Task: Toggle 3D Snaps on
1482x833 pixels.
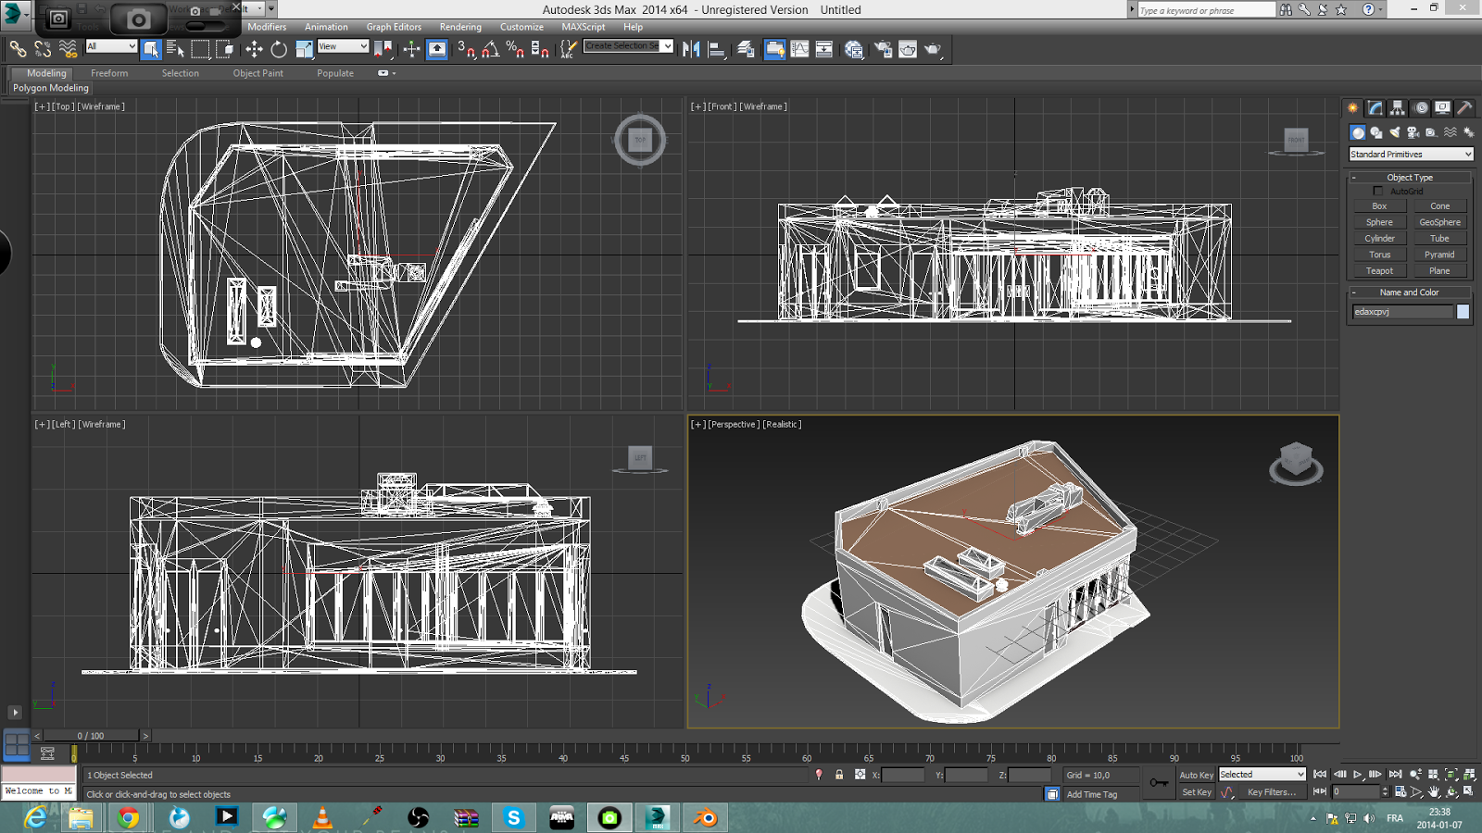Action: (x=466, y=49)
